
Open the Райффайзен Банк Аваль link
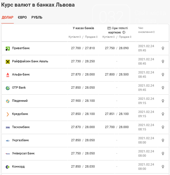[x=30, y=61]
